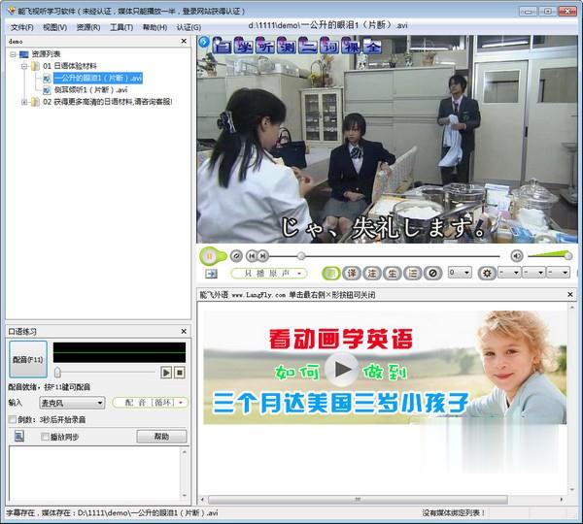Viewport: 583px width, 524px height.
Task: Click the blue round icon atop video
Action: 204,42
